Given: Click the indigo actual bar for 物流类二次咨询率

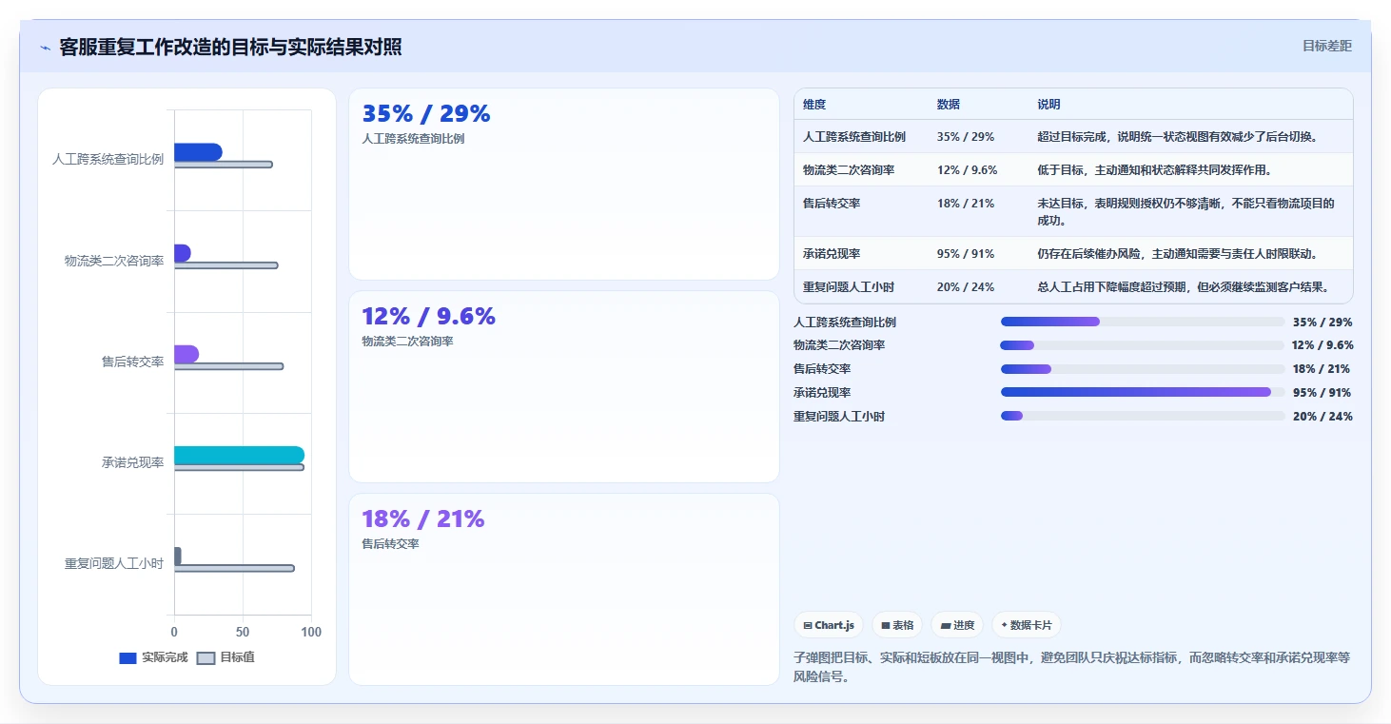Looking at the screenshot, I should (x=183, y=253).
